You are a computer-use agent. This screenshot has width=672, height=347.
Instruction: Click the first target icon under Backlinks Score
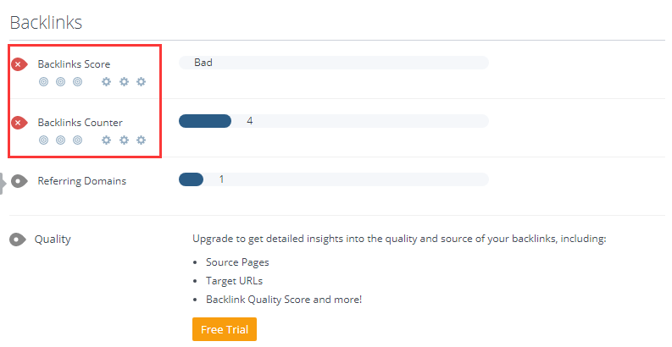(x=43, y=82)
